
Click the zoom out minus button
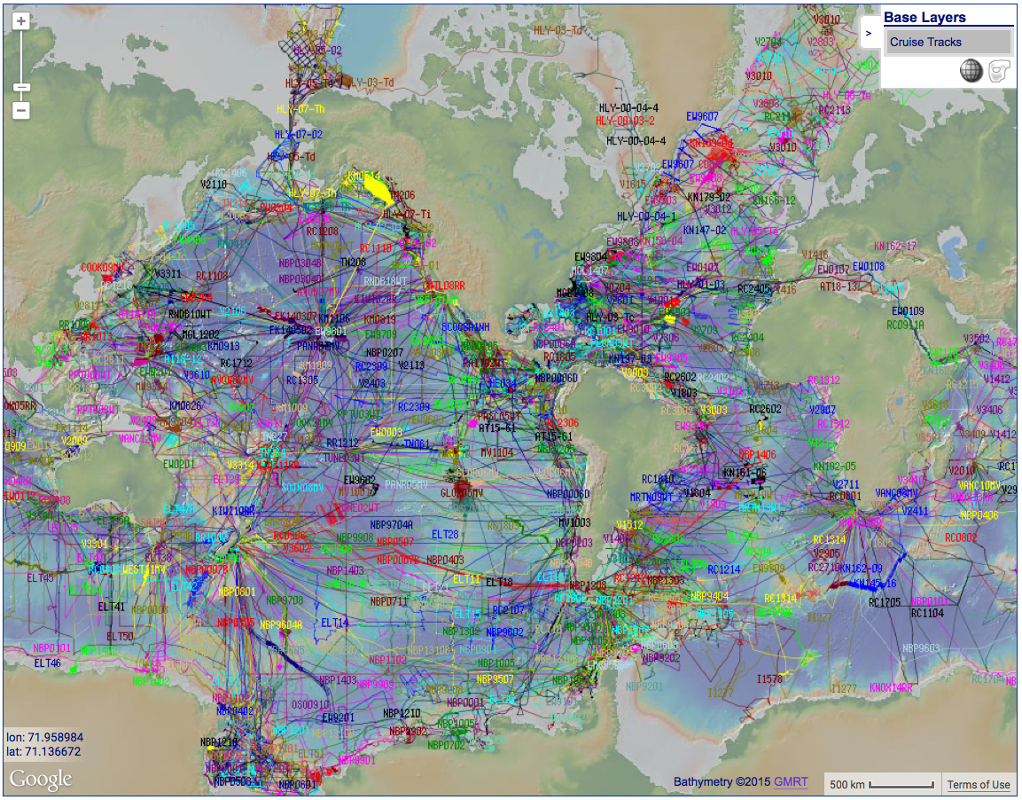coord(21,111)
